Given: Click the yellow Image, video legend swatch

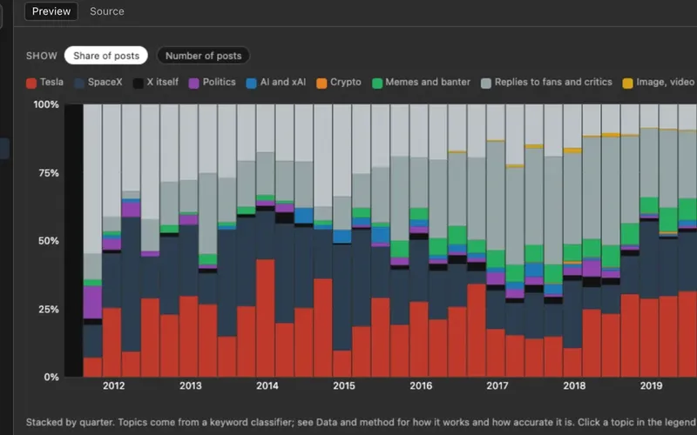Looking at the screenshot, I should pos(627,83).
